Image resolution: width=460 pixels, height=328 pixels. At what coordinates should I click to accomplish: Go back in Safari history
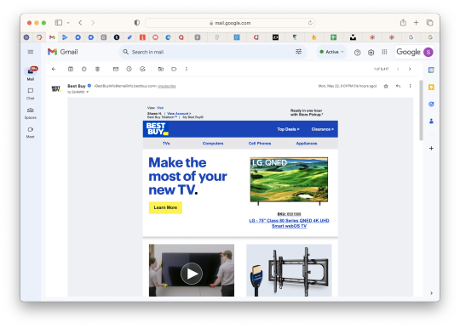coord(80,23)
